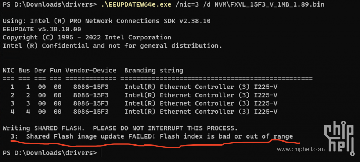Click the Intel Confidential notice line
Viewport: 360px width, 162px height.
112,46
